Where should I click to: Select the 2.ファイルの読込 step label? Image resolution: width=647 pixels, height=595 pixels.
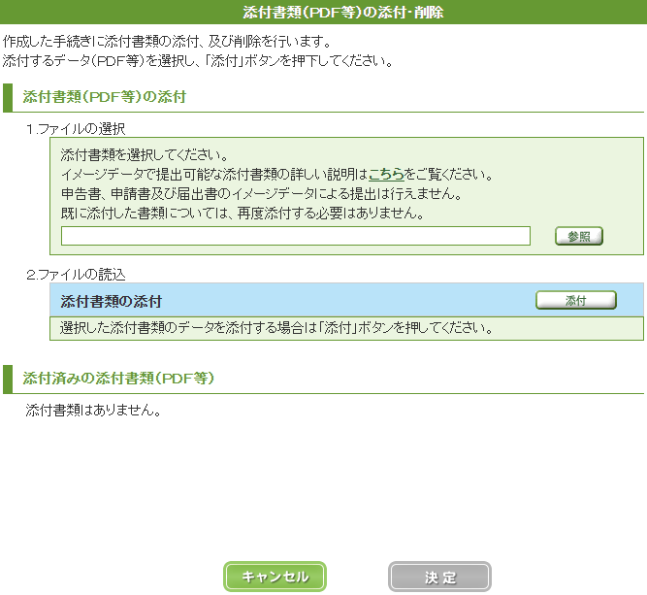click(x=76, y=275)
